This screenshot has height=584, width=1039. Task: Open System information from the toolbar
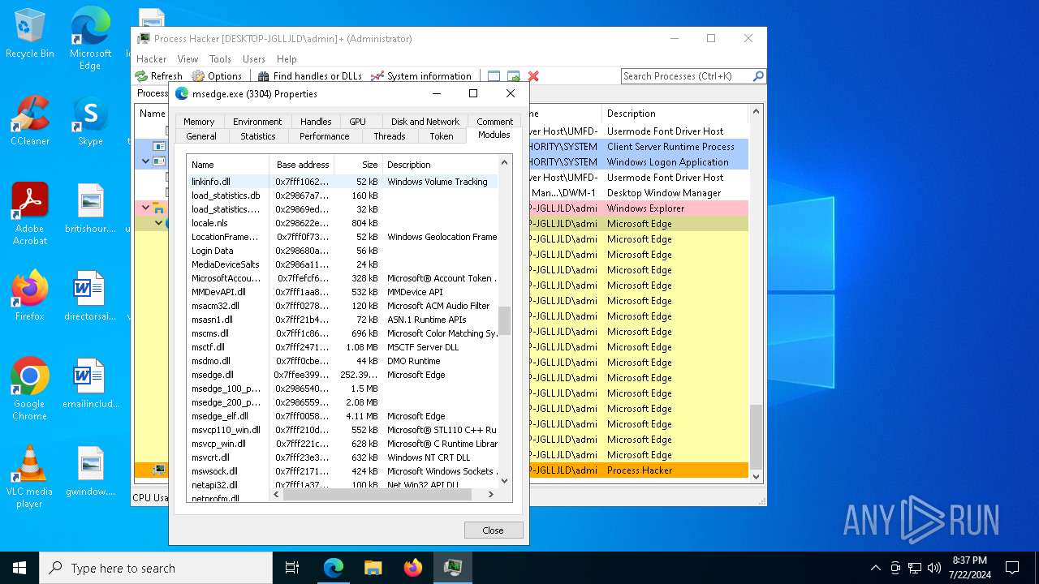click(421, 75)
